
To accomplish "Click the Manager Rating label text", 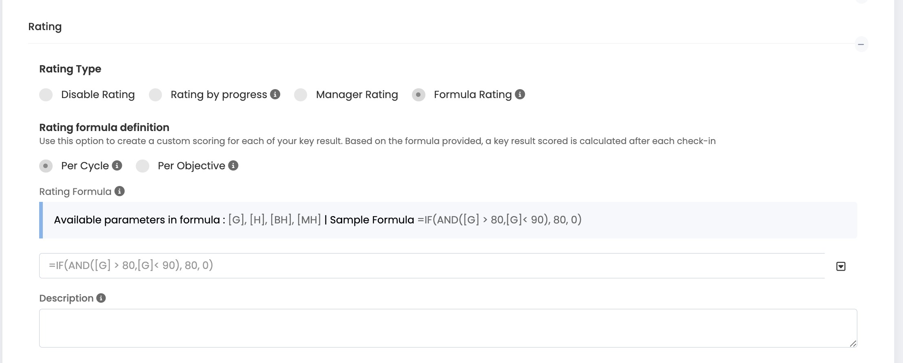I will 357,95.
